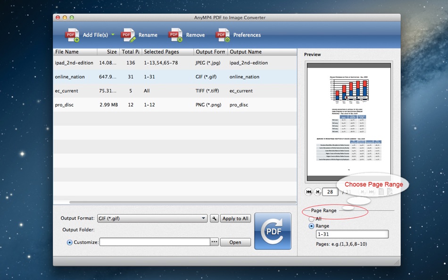Select the Range radio button
The image size is (448, 280).
click(311, 226)
